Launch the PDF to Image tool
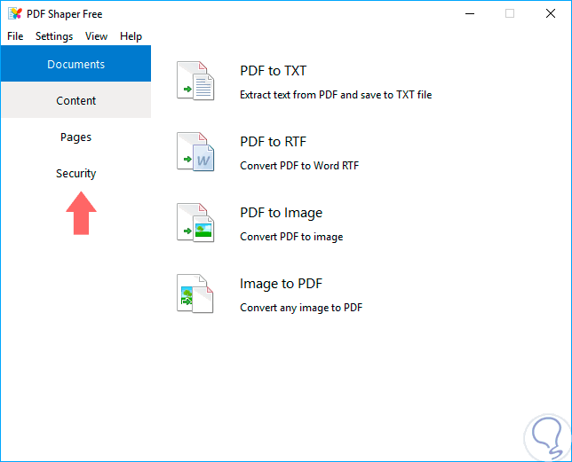Viewport: 572px width, 462px height. point(281,213)
